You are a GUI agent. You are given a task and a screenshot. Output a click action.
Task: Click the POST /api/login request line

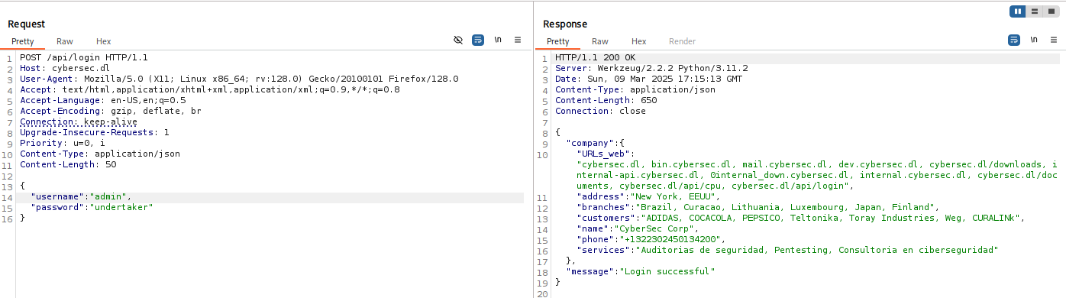click(84, 57)
